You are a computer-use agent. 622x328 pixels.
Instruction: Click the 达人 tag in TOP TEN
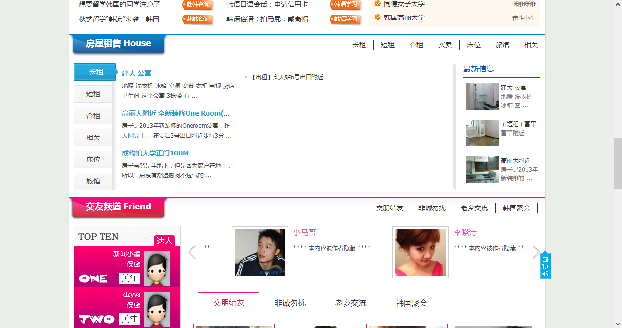click(x=164, y=241)
